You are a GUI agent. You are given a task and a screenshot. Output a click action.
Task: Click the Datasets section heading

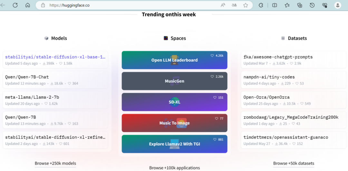click(297, 38)
